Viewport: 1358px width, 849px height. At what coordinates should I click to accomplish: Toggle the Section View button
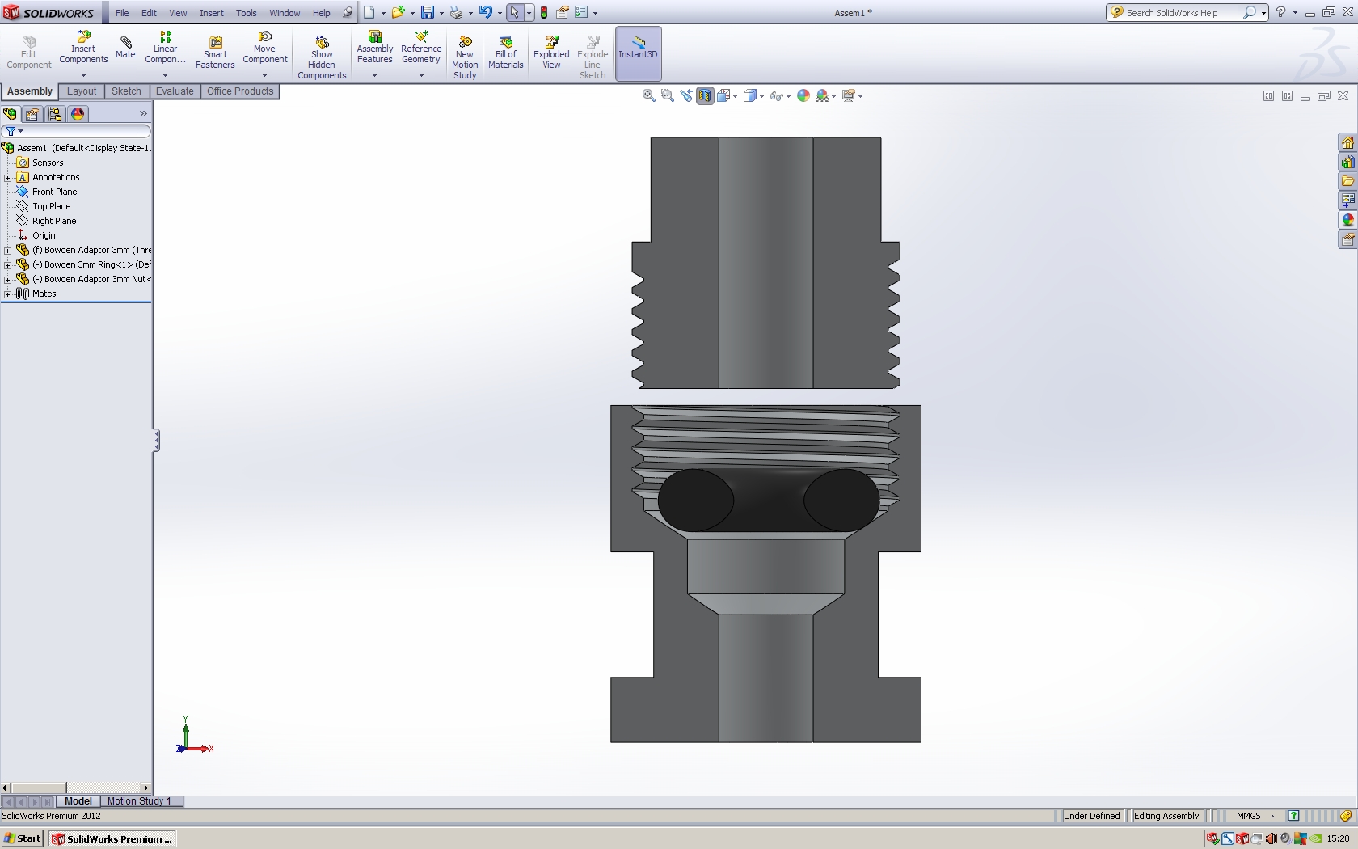tap(705, 95)
